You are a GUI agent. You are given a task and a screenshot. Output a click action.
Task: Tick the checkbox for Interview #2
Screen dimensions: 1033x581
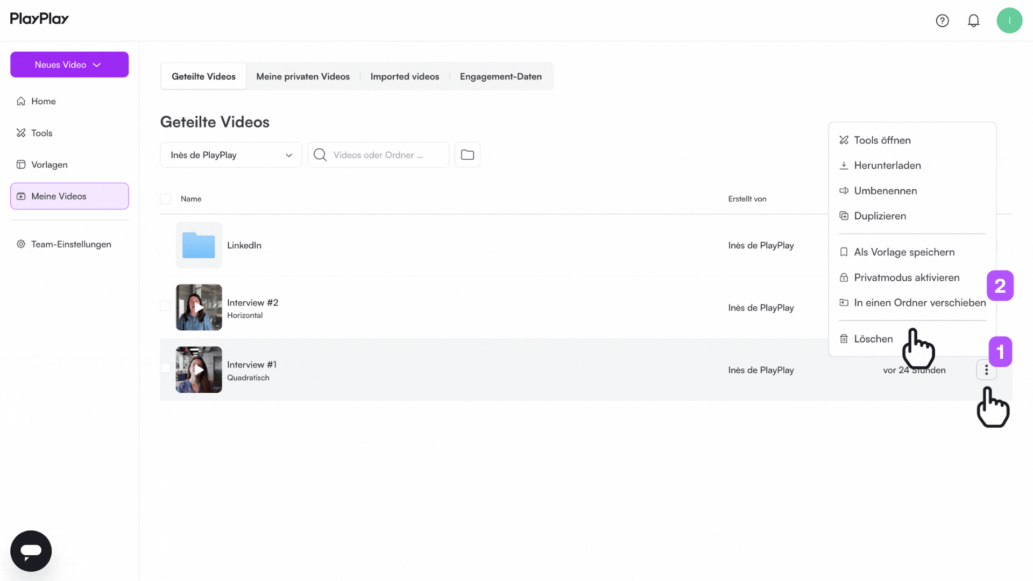[165, 306]
